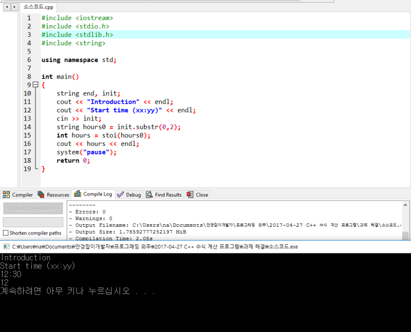Click the 'Errors: 0' log entry
Viewport: 411px width, 332px height.
coord(87,212)
